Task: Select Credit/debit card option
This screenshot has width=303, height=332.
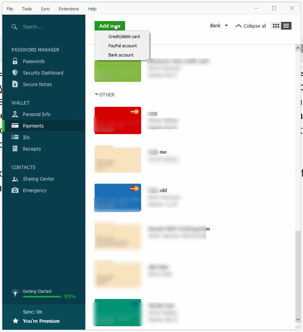Action: pos(124,37)
